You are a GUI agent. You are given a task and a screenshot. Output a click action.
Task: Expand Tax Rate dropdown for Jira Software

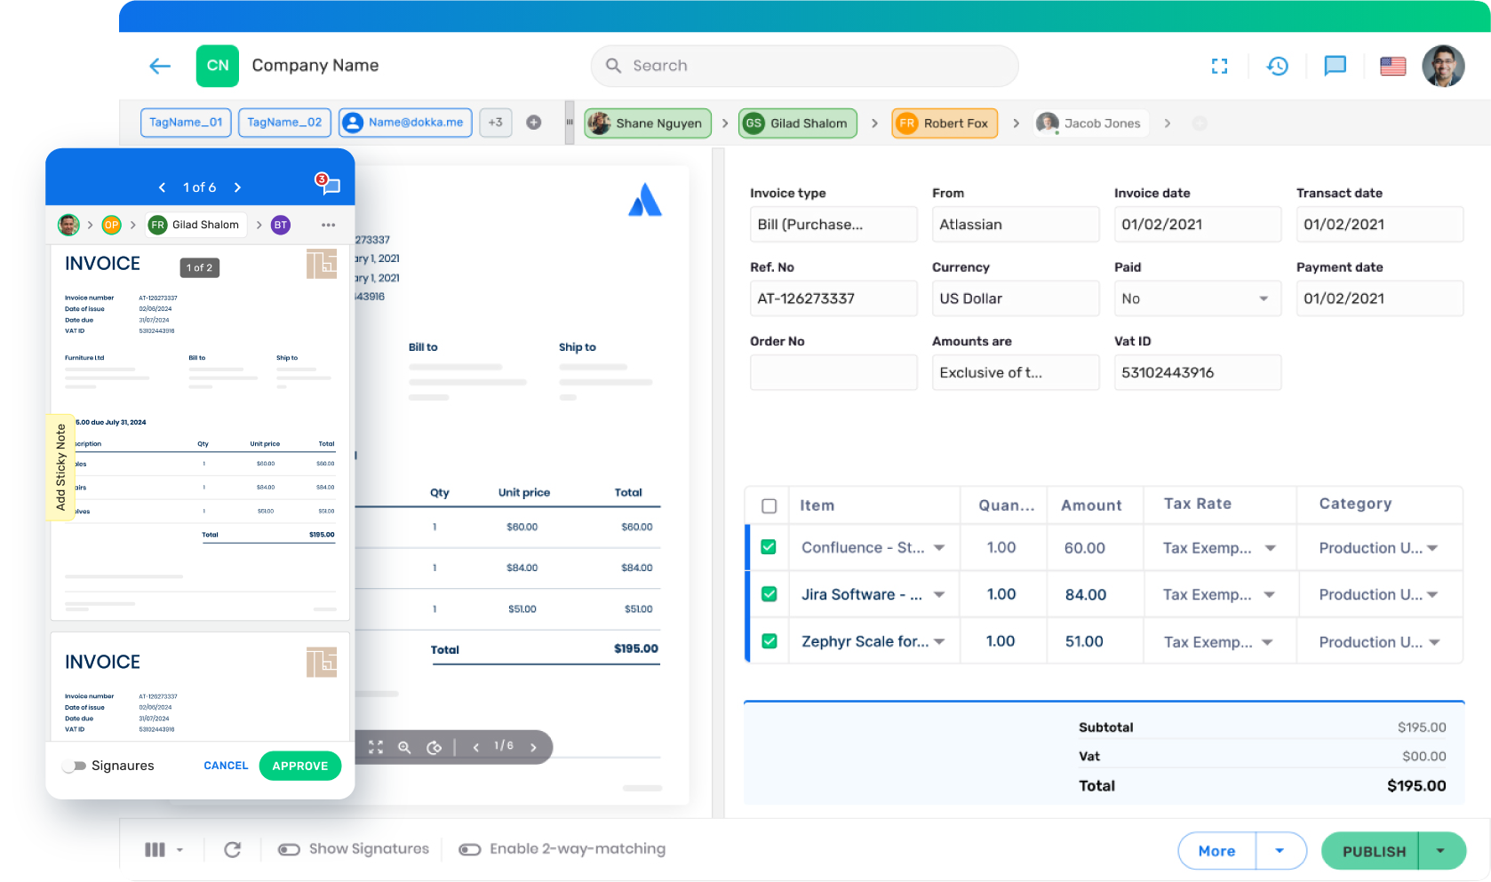(1270, 595)
